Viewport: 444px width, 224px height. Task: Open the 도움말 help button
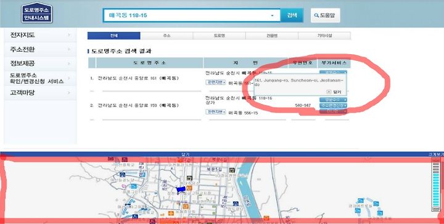[x=325, y=15]
